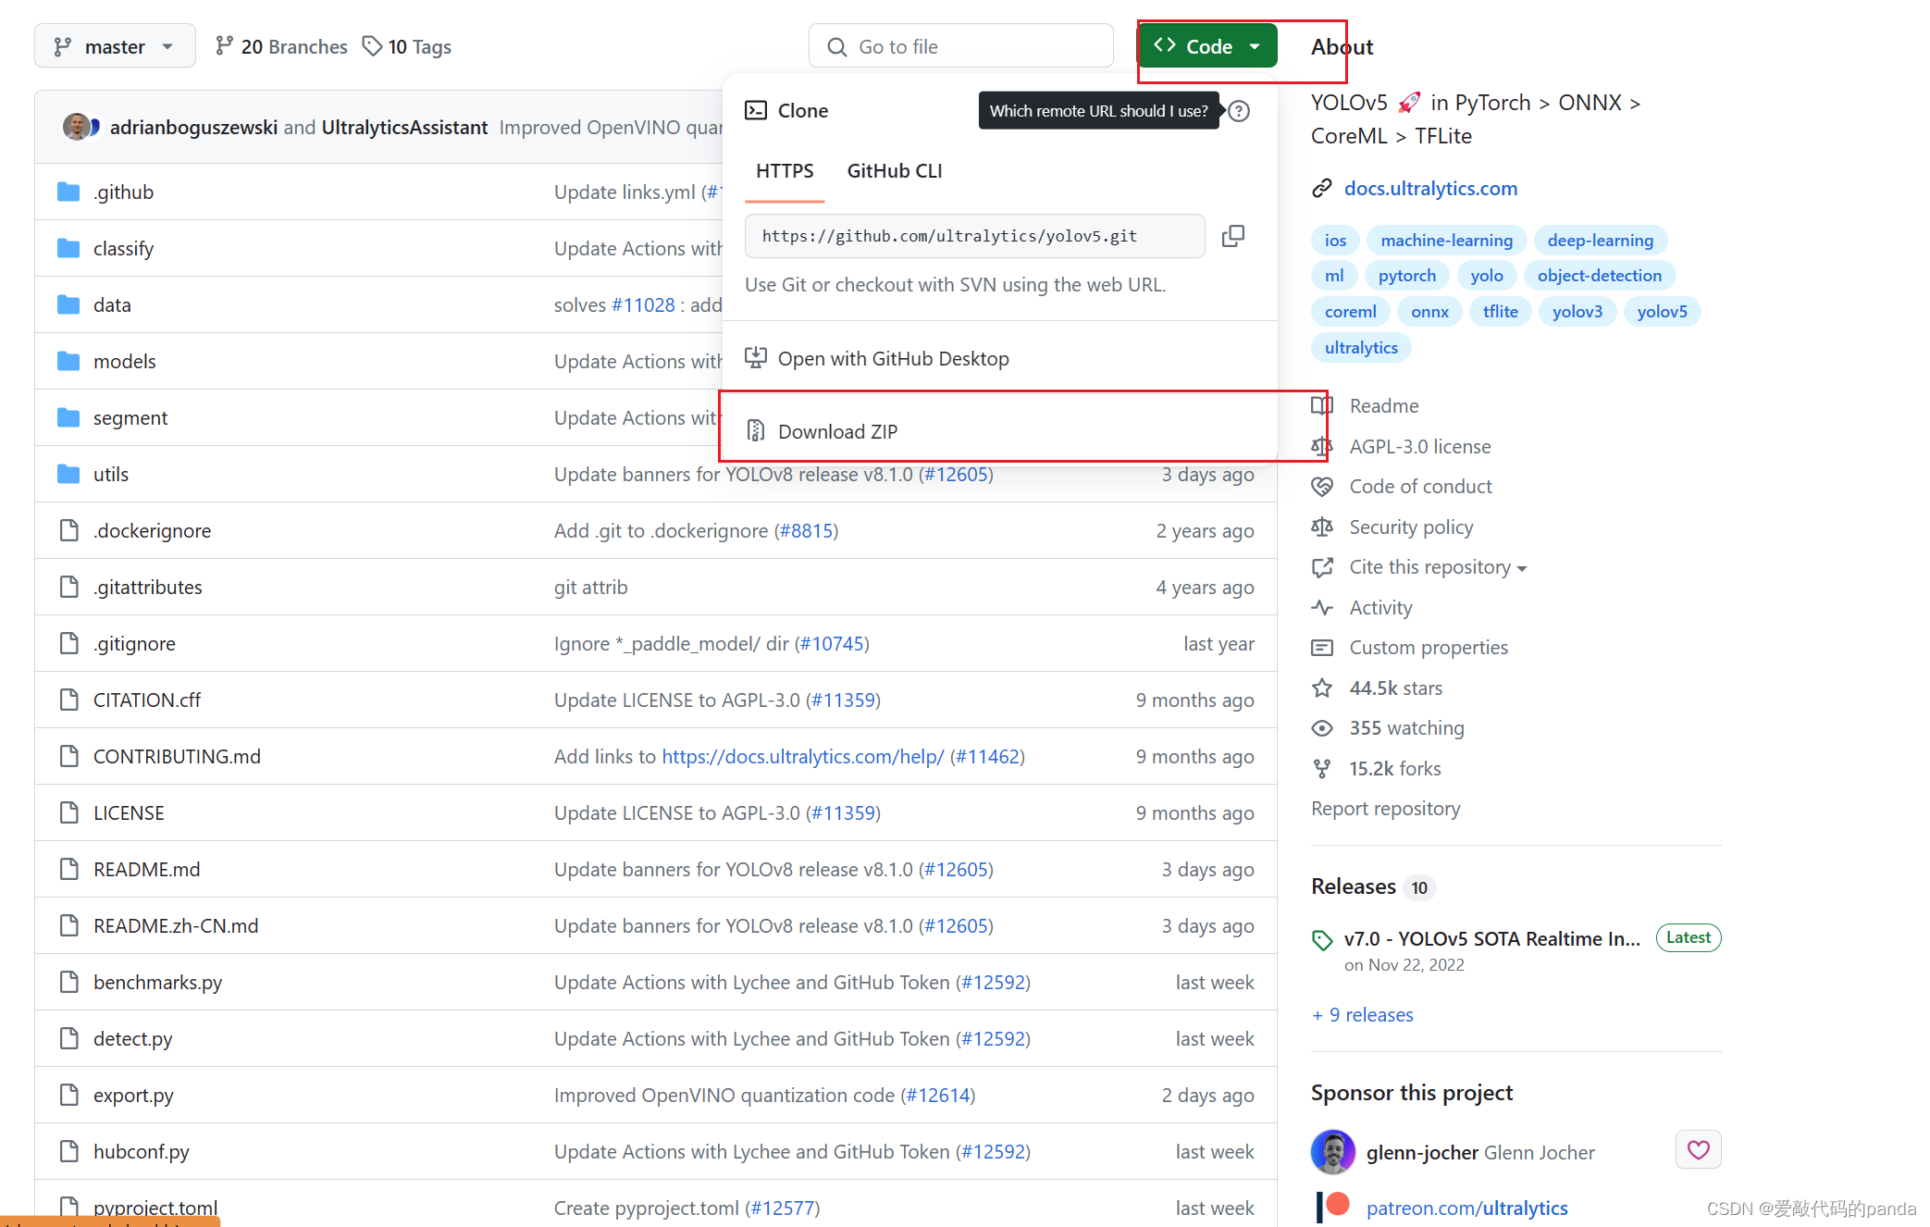Open the docs.ultralytics.com link

(1430, 189)
